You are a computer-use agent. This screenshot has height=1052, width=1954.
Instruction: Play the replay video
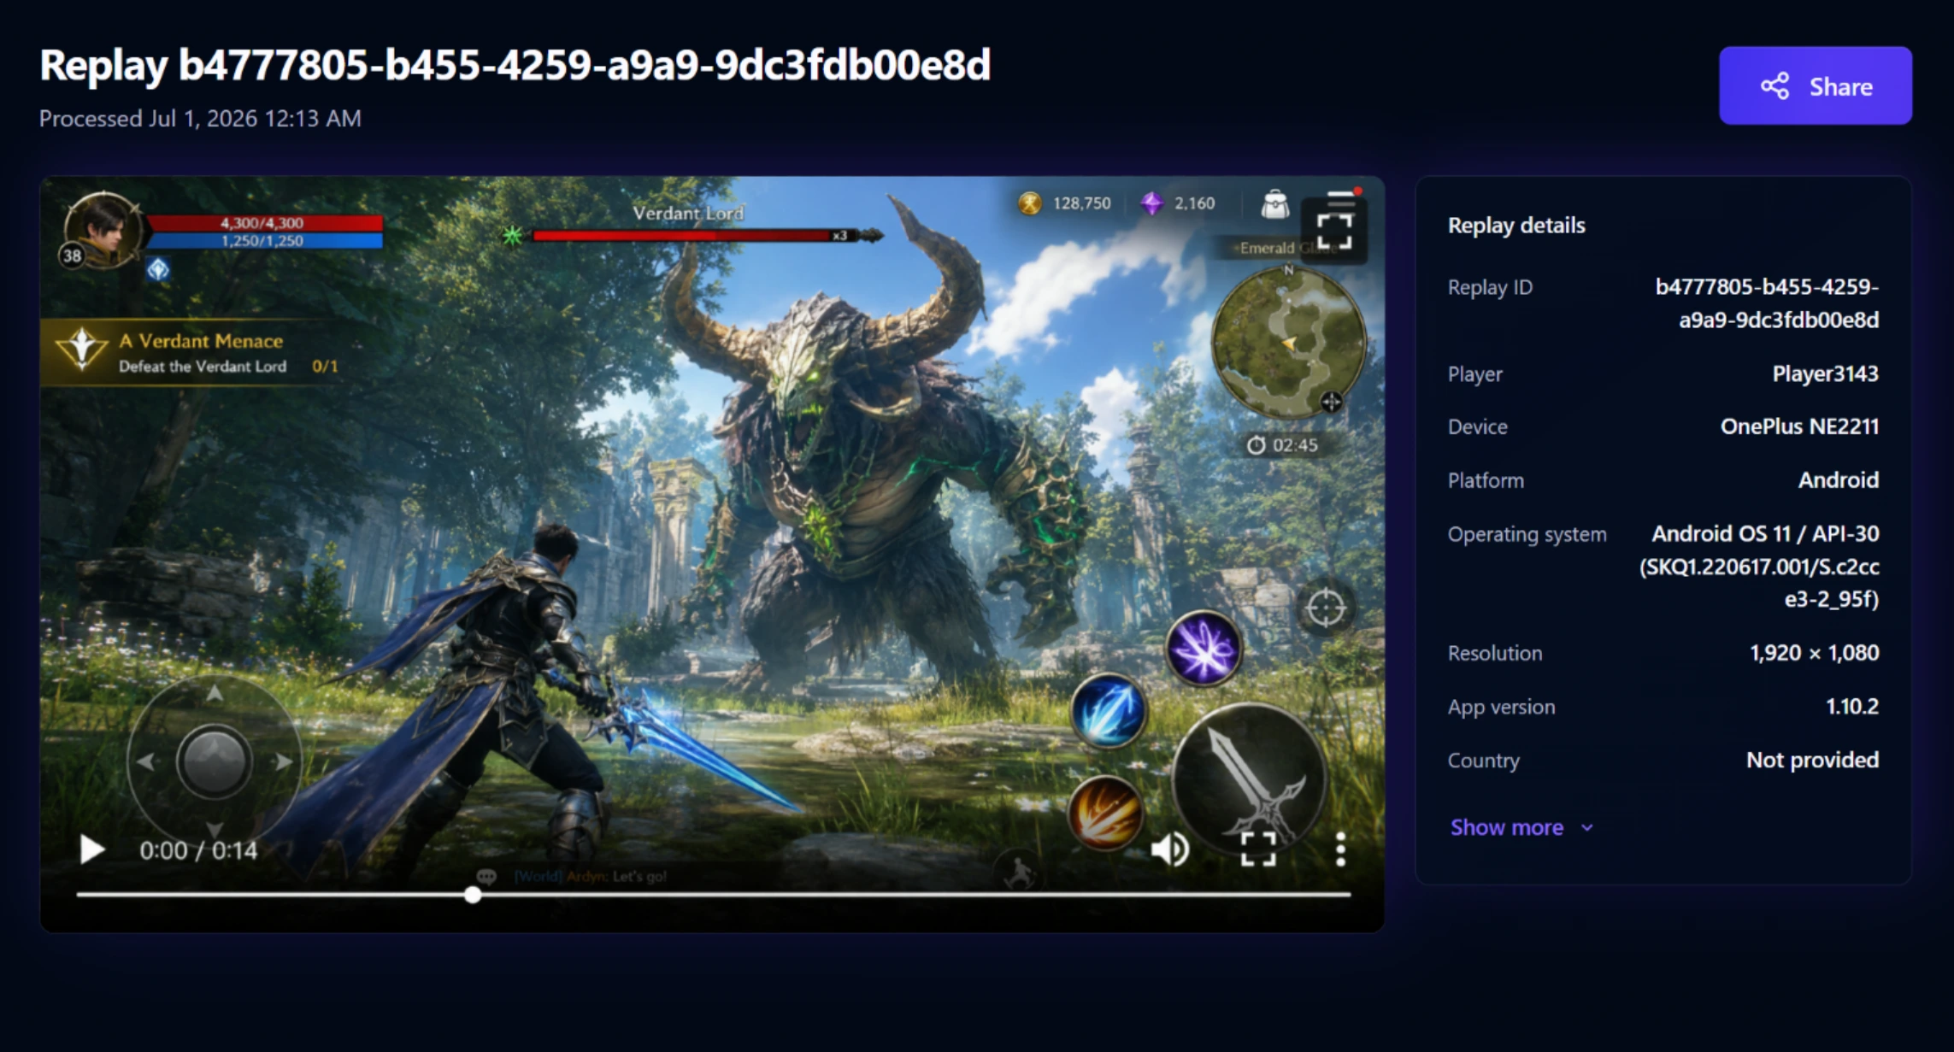click(91, 849)
